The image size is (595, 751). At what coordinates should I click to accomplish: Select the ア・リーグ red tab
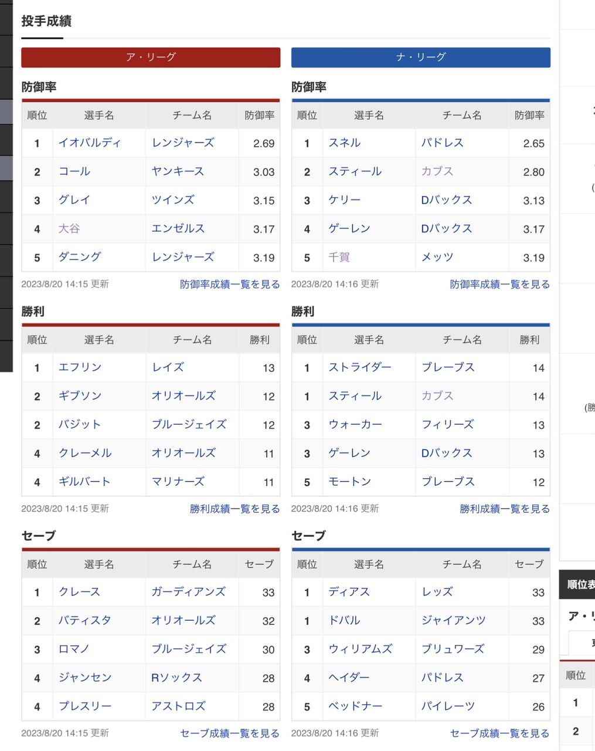coord(151,57)
